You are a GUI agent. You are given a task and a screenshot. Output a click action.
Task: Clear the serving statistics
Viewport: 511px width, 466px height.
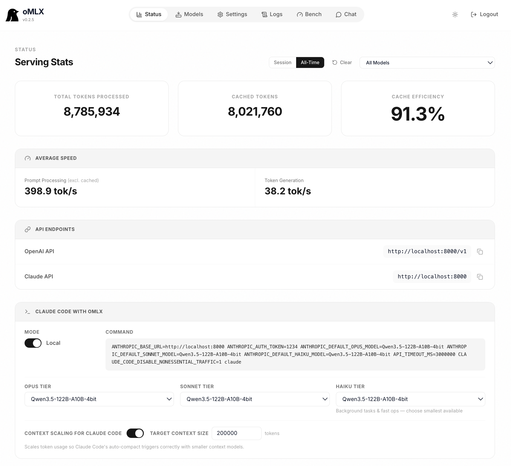[342, 62]
